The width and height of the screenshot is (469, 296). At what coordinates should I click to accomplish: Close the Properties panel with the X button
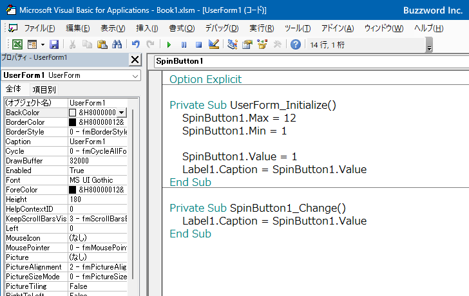point(135,60)
